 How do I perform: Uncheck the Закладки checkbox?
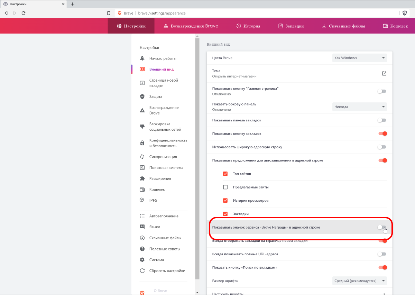click(225, 214)
